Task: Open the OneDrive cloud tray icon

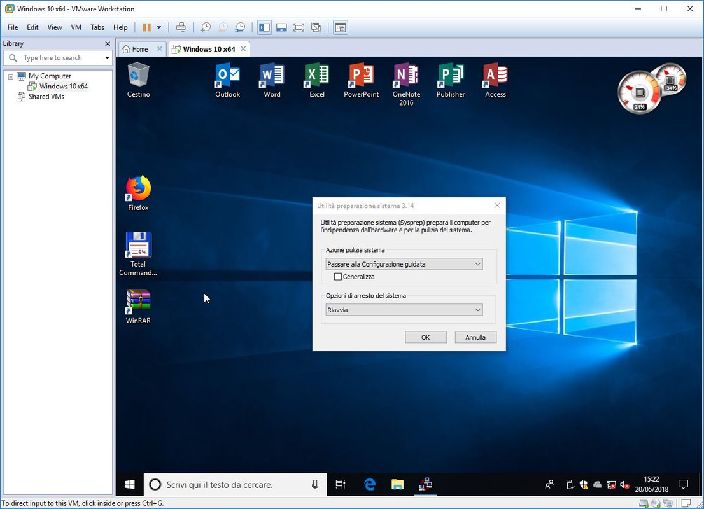Action: [597, 484]
